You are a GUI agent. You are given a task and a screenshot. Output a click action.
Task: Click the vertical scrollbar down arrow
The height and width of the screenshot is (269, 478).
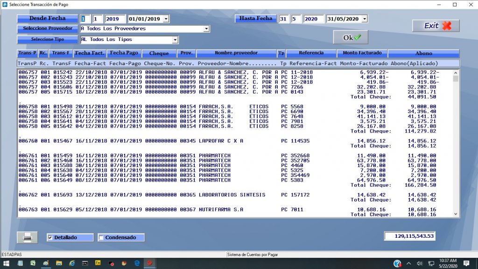[x=456, y=213]
